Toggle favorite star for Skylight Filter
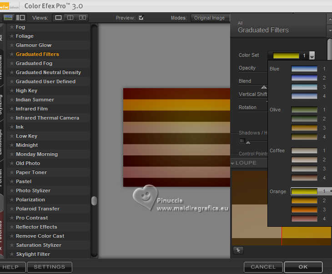This screenshot has height=274, width=332. [12, 254]
